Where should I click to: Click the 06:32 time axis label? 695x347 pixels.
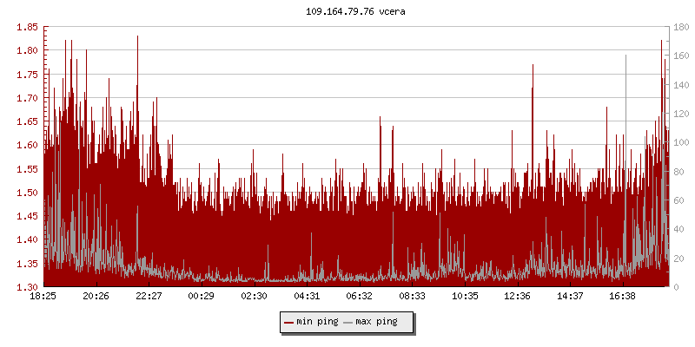(x=359, y=296)
